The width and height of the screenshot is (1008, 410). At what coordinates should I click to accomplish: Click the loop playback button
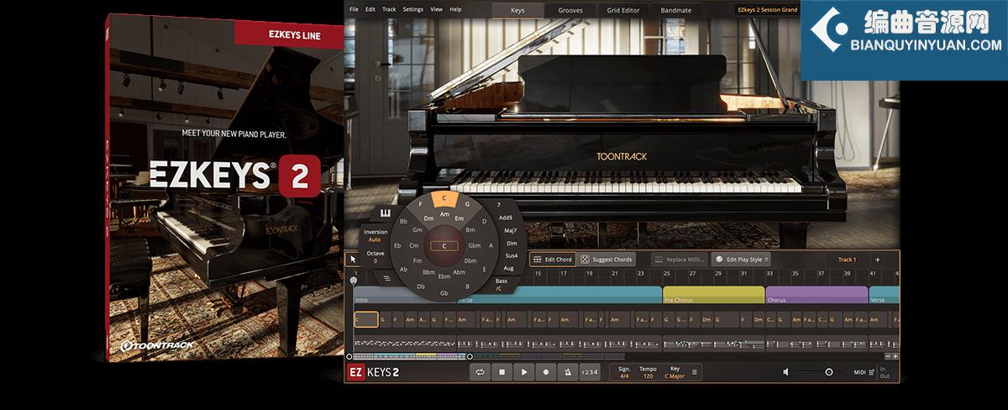[480, 371]
